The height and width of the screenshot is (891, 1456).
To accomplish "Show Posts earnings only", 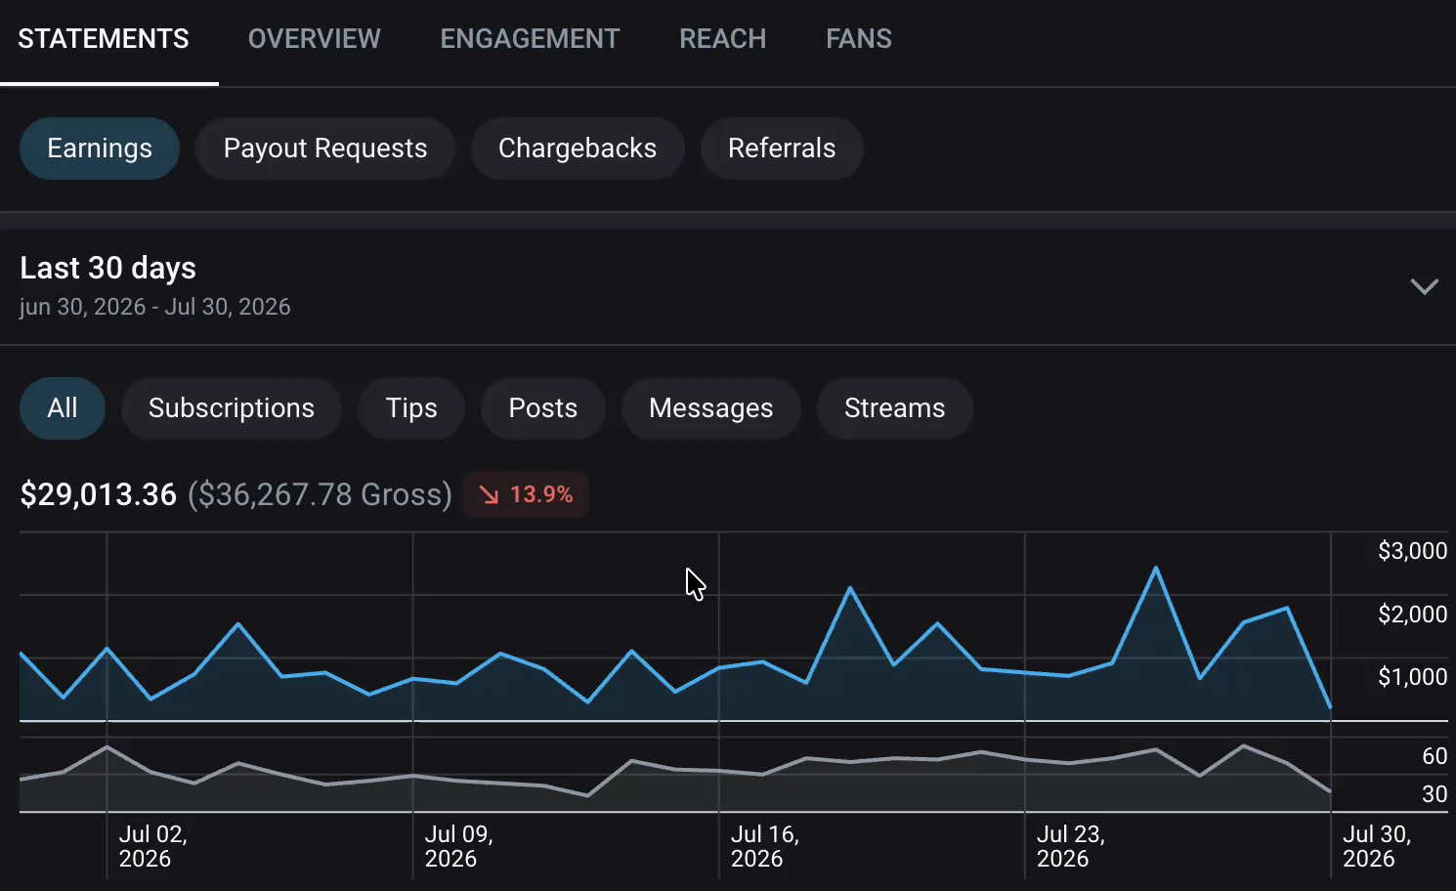I will tap(543, 408).
